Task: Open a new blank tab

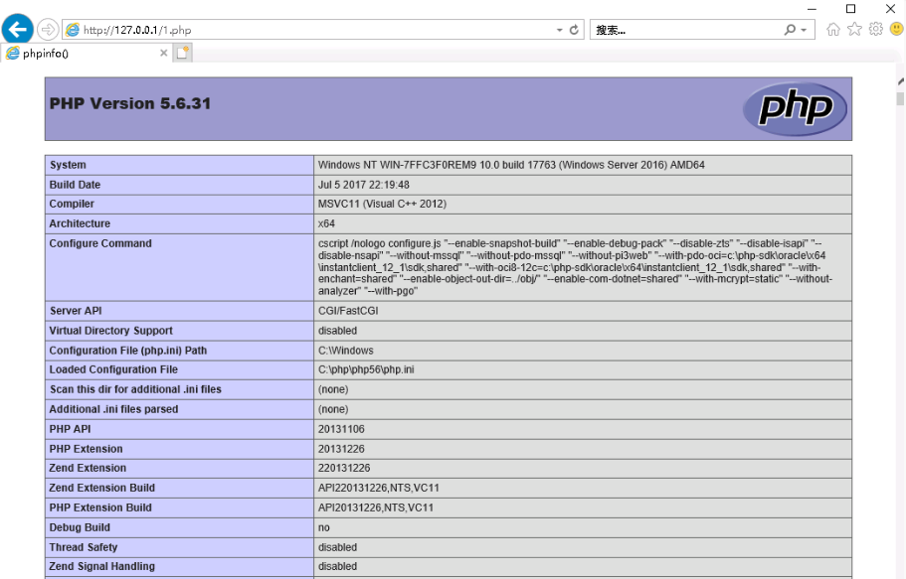Action: (183, 53)
